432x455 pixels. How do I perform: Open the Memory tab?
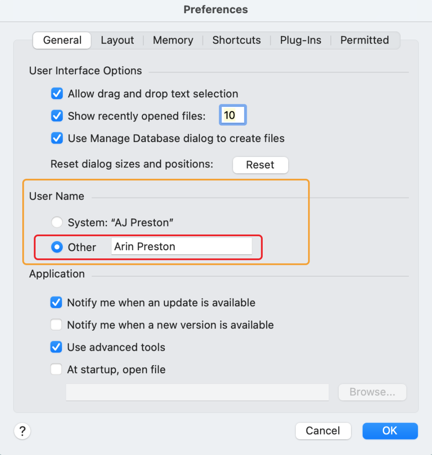click(173, 40)
